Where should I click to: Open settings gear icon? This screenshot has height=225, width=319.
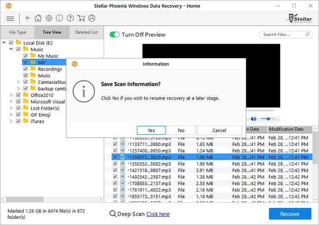point(49,18)
